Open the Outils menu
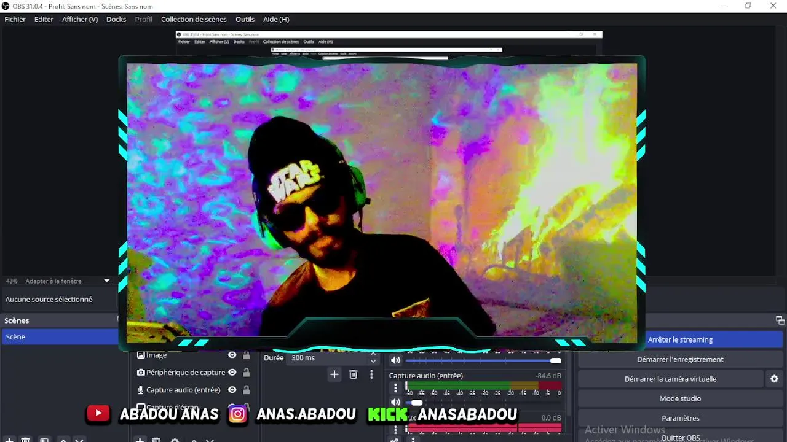Viewport: 787px width, 442px height. (245, 19)
